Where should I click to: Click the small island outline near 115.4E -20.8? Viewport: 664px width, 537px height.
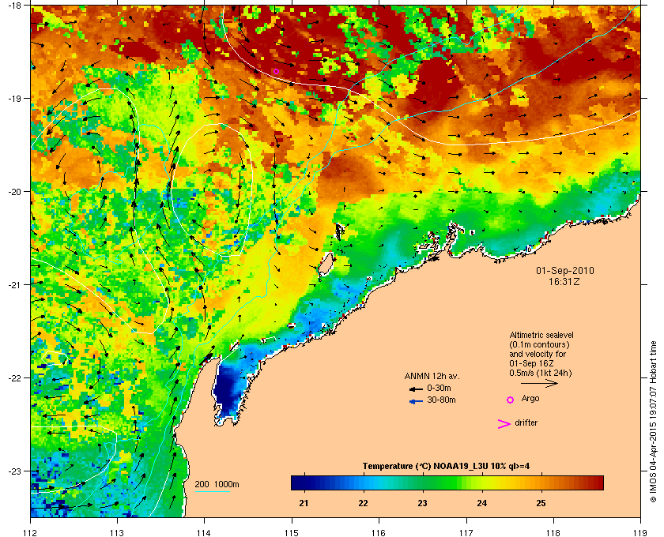(325, 265)
